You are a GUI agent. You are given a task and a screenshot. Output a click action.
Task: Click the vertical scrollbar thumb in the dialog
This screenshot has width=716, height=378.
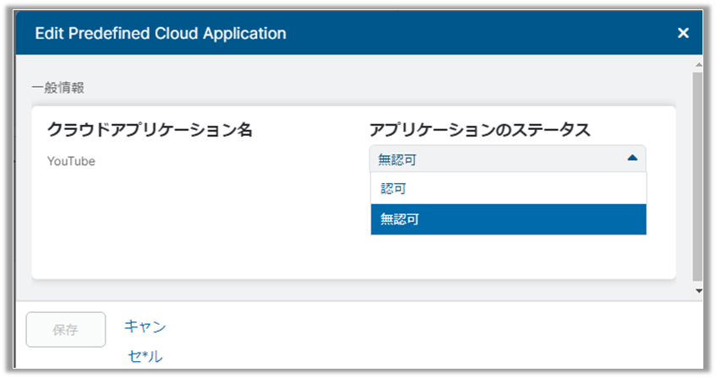697,176
